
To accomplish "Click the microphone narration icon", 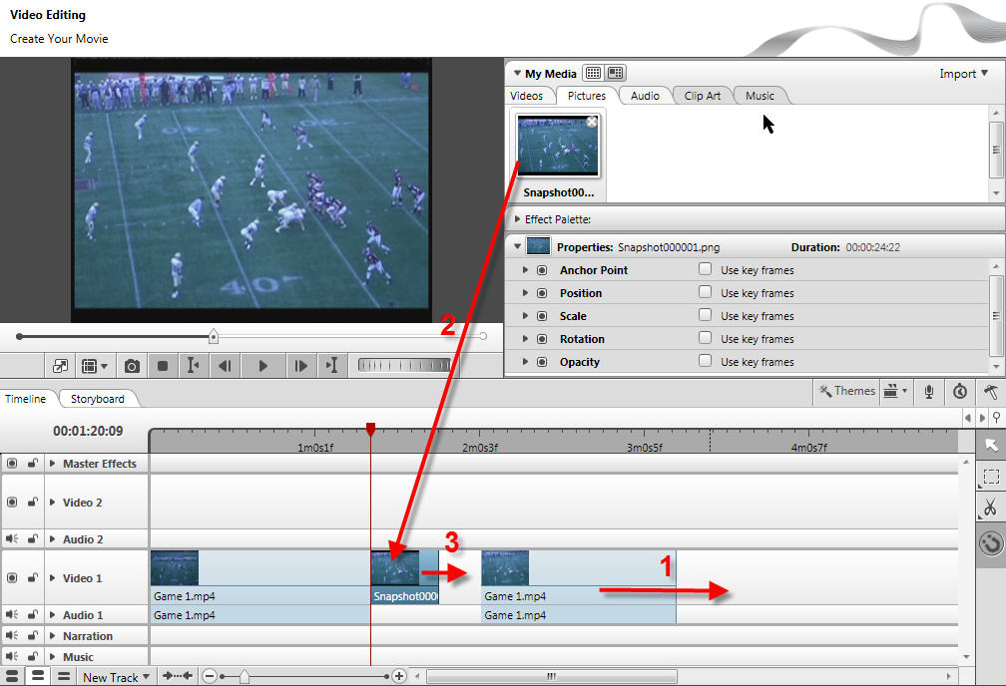I will [x=928, y=391].
